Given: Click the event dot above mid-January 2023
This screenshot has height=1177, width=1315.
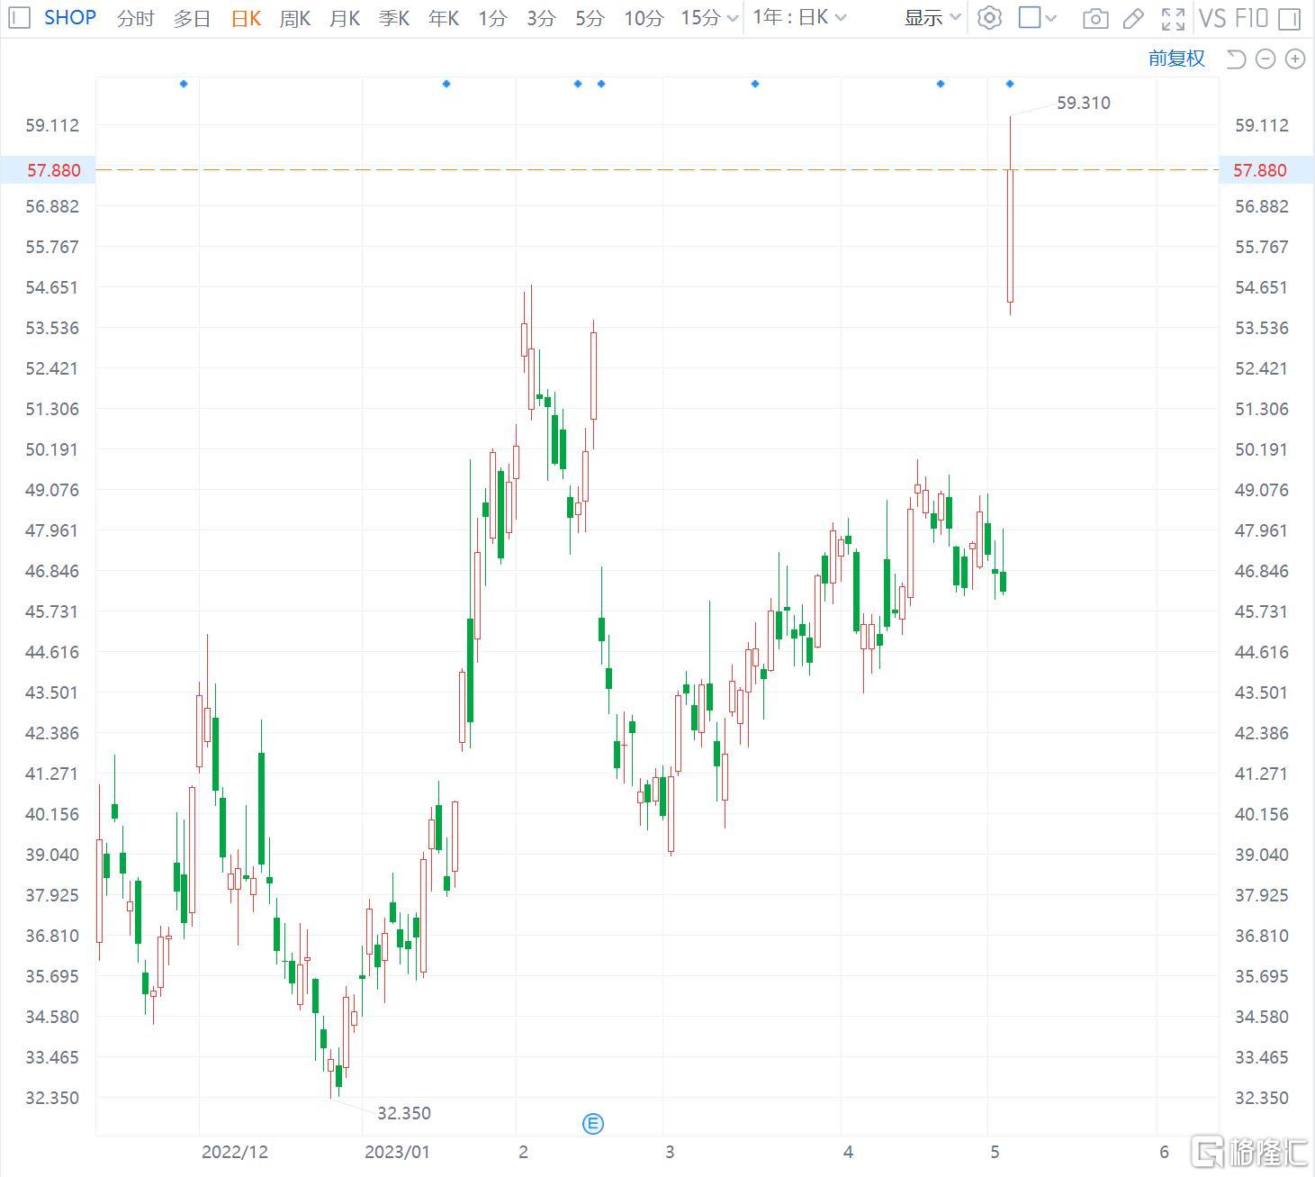Looking at the screenshot, I should pyautogui.click(x=446, y=84).
